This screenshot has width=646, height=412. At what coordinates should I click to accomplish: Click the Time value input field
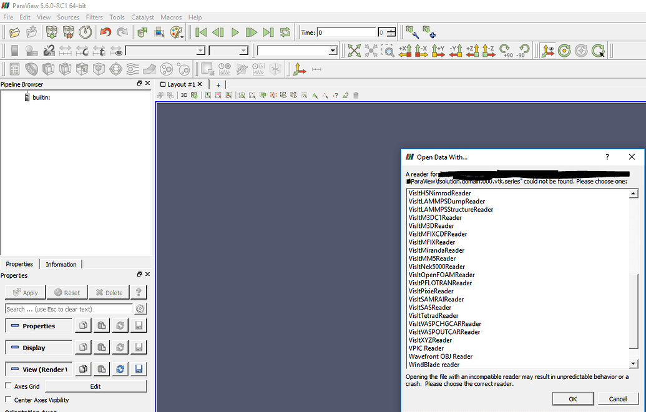(347, 32)
